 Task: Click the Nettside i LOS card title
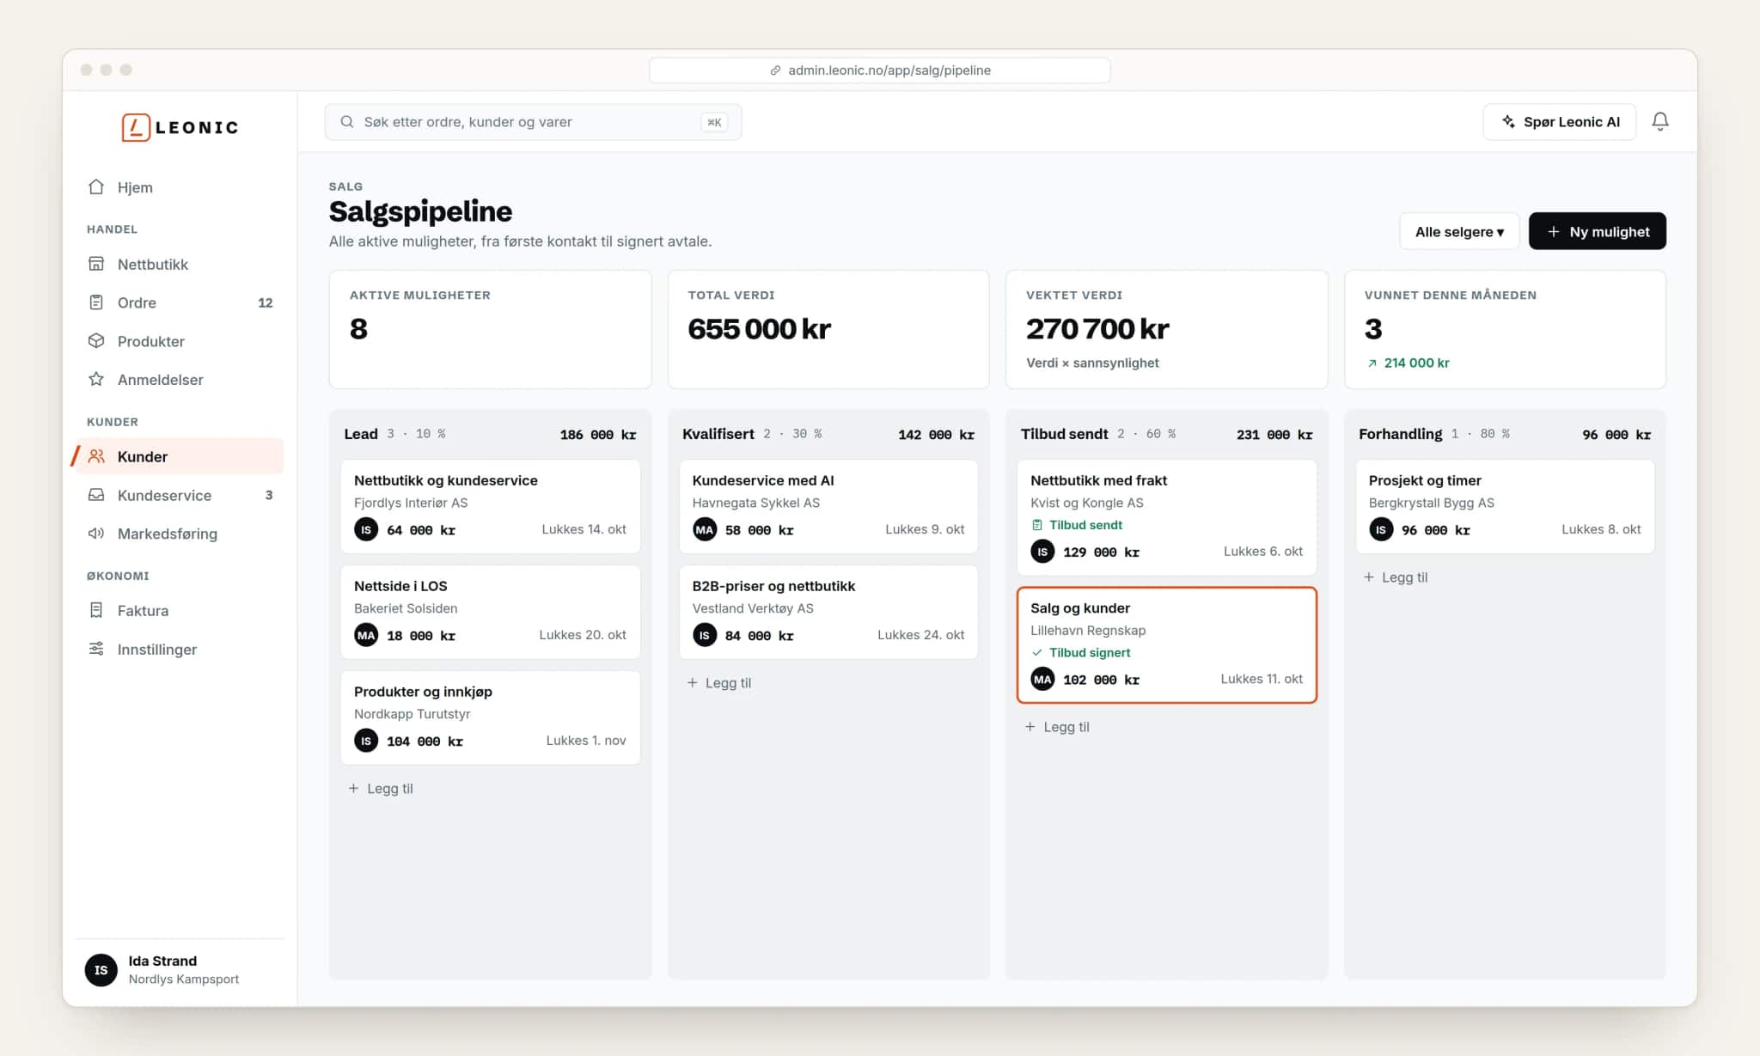(400, 586)
